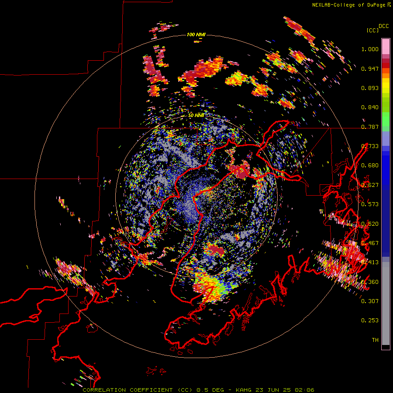Viewport: 393px width, 393px height.
Task: Select the 0.947 scale value
Action: tap(370, 69)
